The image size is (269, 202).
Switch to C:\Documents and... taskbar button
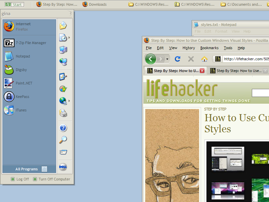(241, 4)
